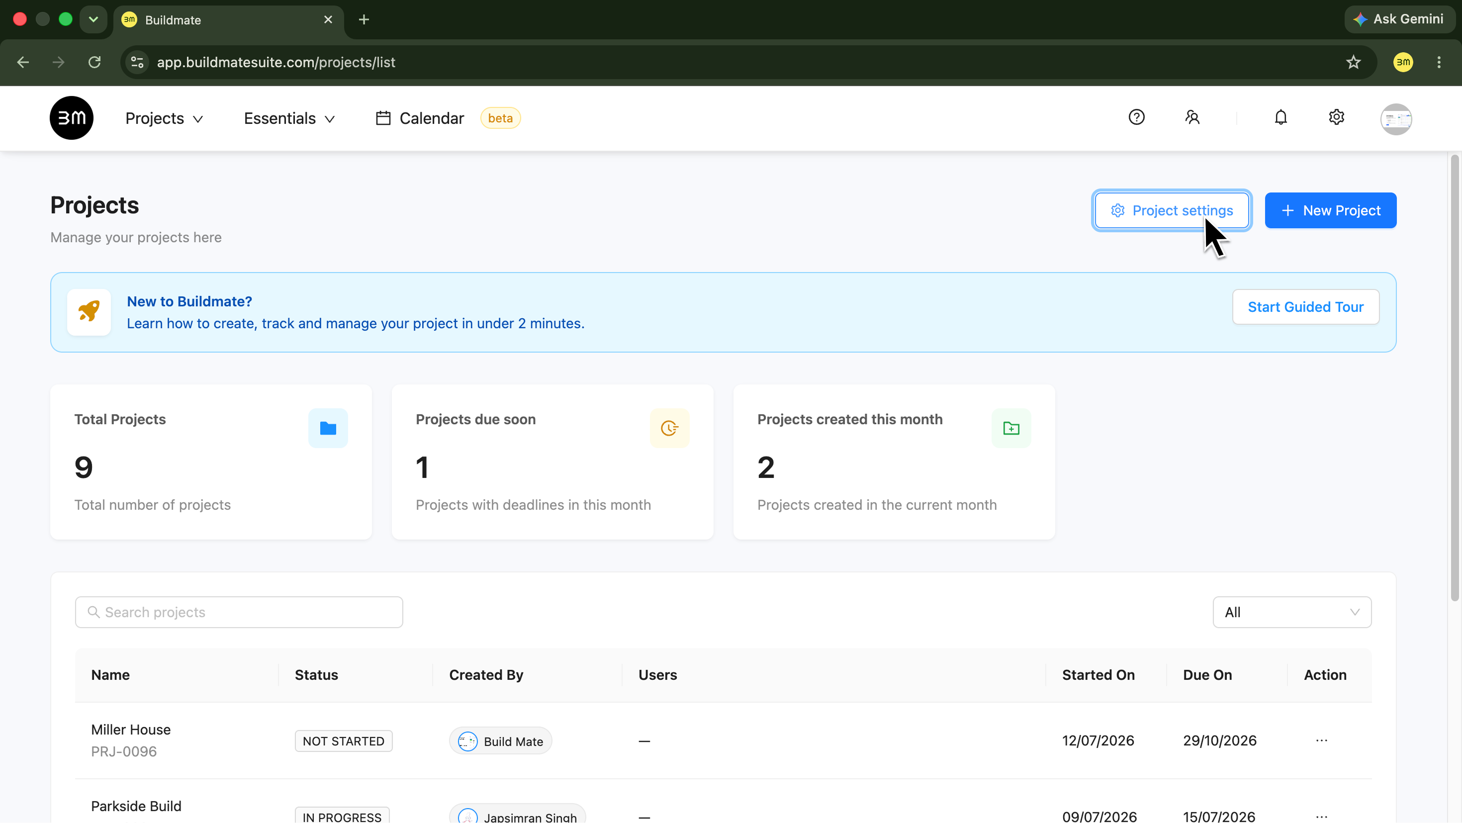Click the calendar icon beside Calendar
Viewport: 1462px width, 823px height.
click(384, 118)
